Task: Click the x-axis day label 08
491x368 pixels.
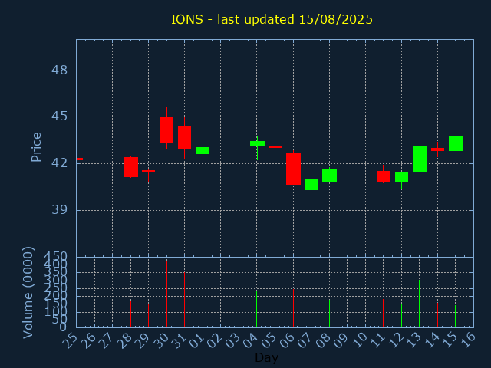Action: [x=323, y=340]
